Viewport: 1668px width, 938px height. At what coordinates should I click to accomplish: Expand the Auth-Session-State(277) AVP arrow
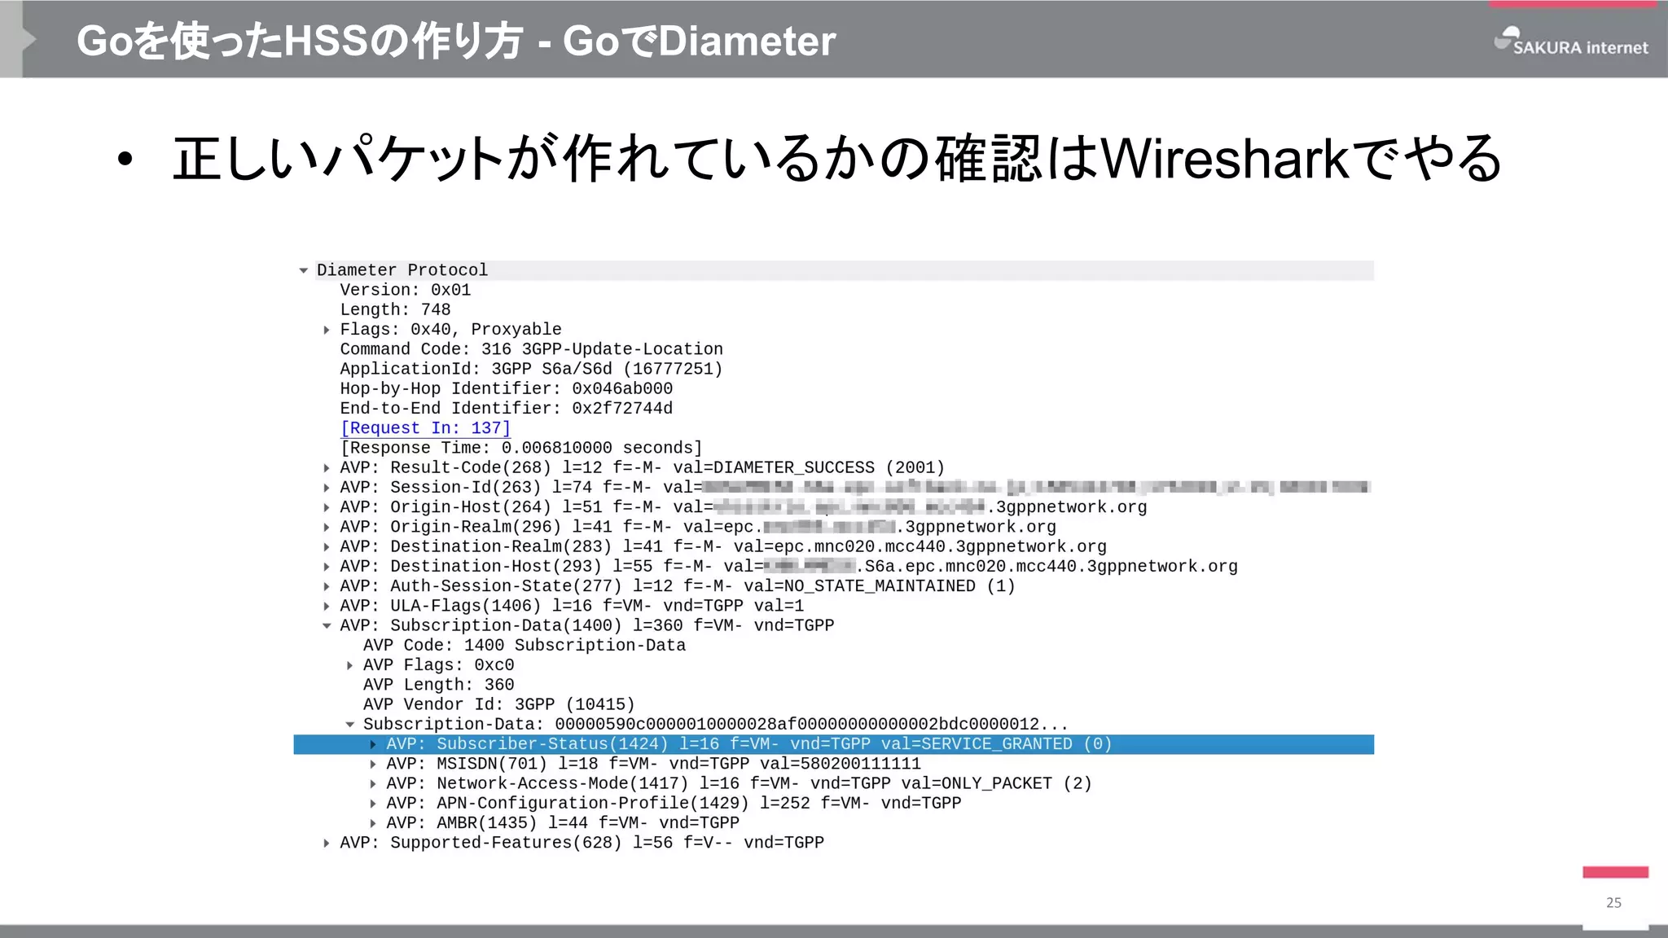[x=327, y=586]
